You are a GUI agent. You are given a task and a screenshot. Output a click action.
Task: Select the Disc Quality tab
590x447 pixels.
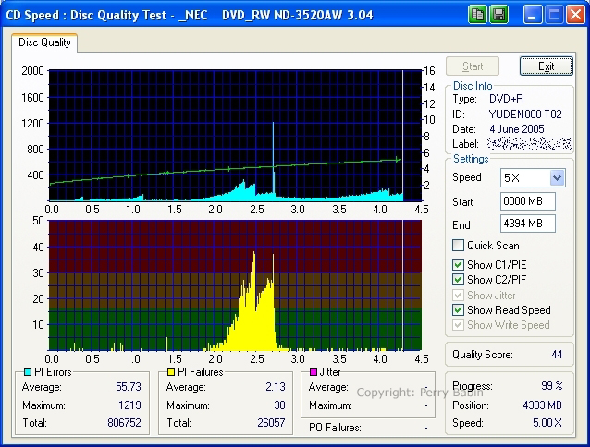(44, 42)
